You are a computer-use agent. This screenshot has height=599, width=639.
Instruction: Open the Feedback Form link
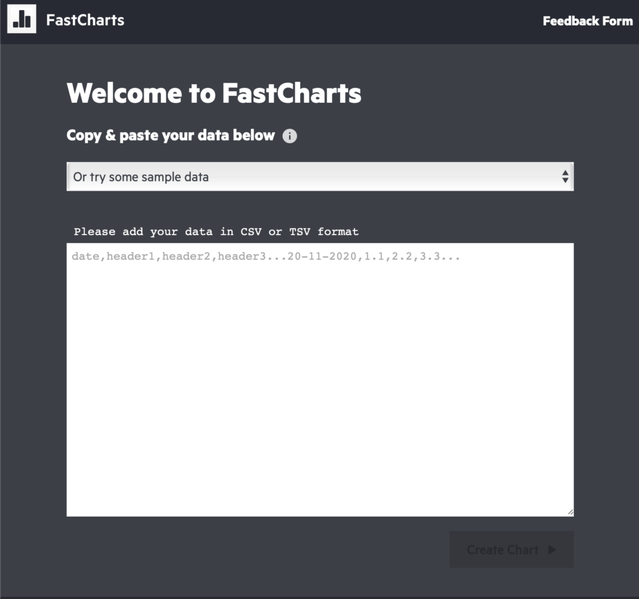(x=588, y=21)
